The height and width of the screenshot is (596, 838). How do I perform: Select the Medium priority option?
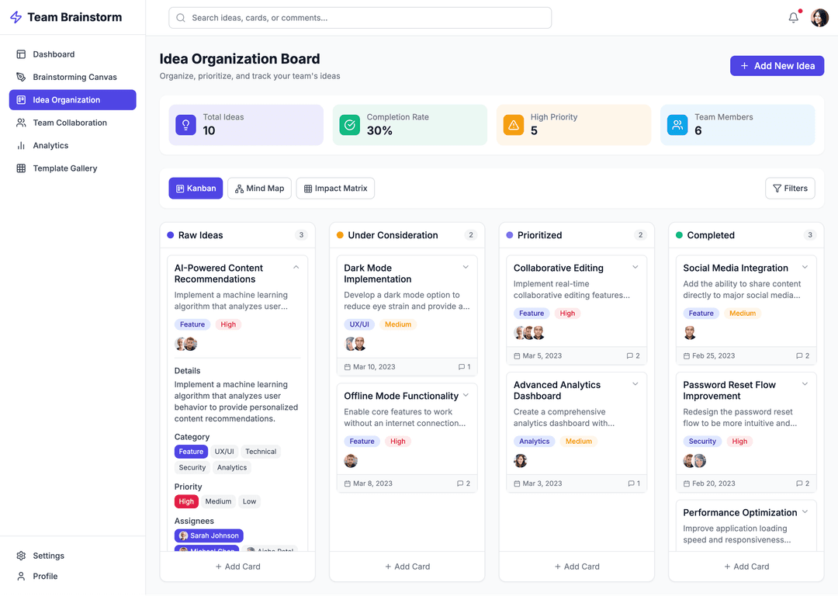tap(218, 501)
